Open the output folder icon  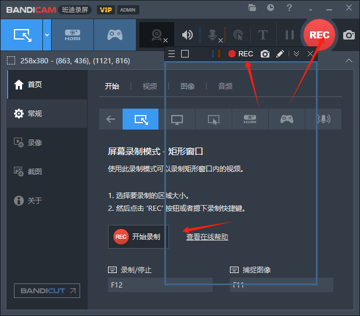[252, 8]
